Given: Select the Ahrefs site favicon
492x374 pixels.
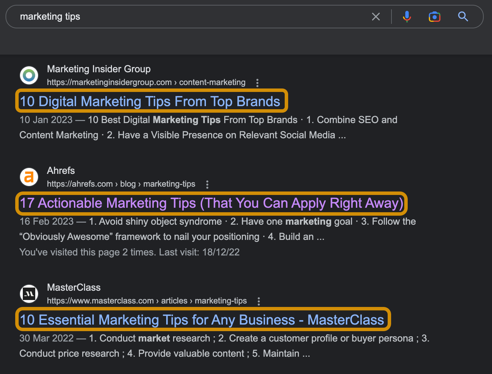Looking at the screenshot, I should point(29,177).
